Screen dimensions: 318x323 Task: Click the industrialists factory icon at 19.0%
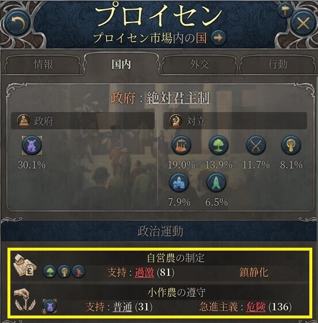[x=181, y=145]
